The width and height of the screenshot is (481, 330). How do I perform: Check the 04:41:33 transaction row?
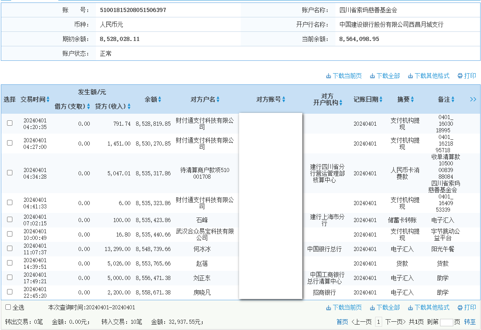10,202
